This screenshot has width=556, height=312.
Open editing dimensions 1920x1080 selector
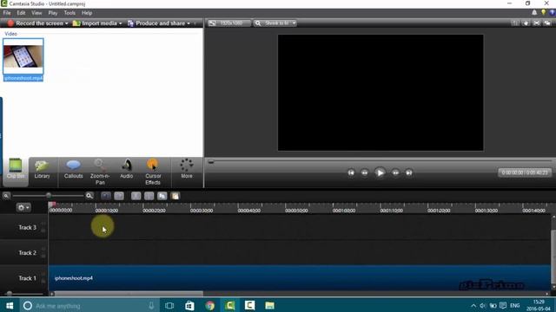click(x=229, y=23)
